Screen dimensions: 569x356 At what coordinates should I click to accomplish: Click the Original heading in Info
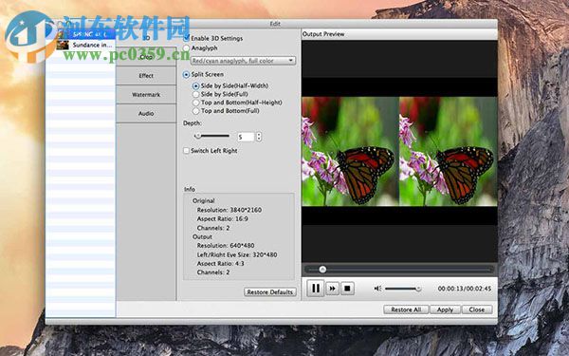(x=204, y=200)
